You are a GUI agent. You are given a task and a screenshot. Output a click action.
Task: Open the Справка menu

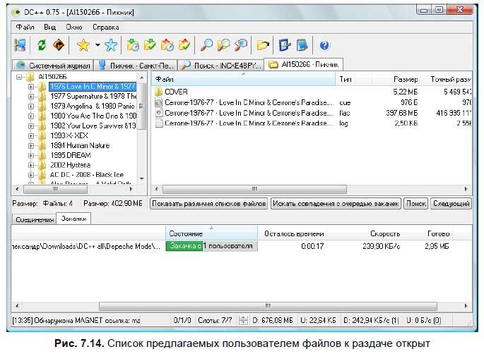coord(105,27)
